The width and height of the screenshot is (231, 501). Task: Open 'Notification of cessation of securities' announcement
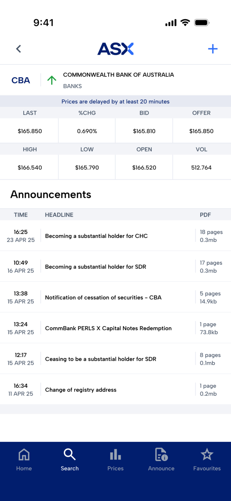click(103, 298)
